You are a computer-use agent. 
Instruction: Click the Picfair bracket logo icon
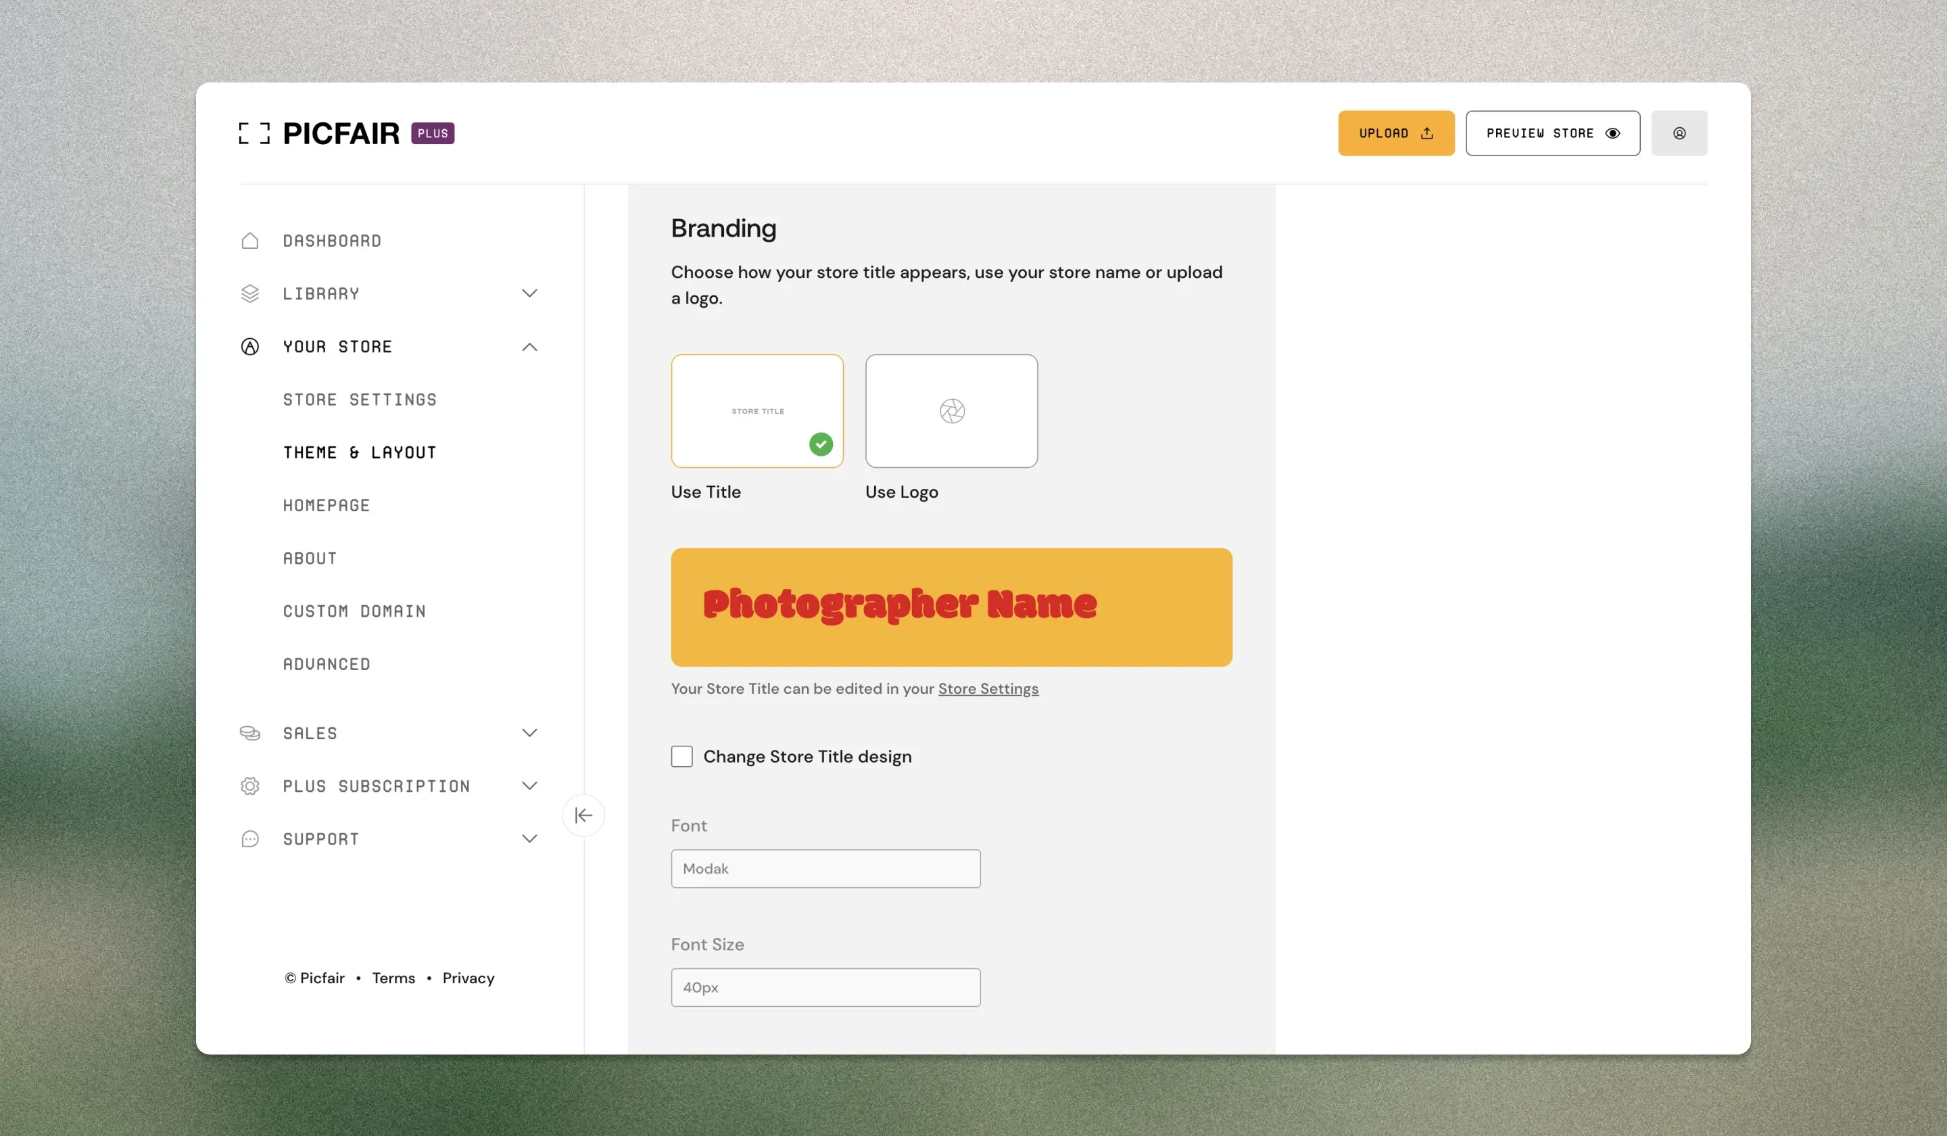pos(254,133)
